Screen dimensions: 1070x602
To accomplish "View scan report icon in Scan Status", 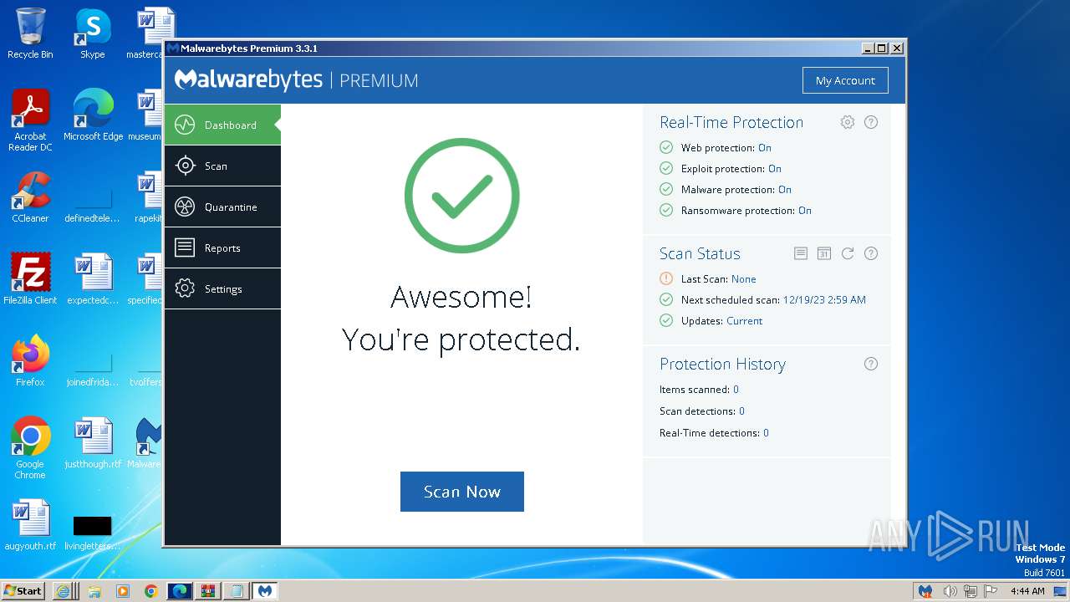I will tap(801, 253).
